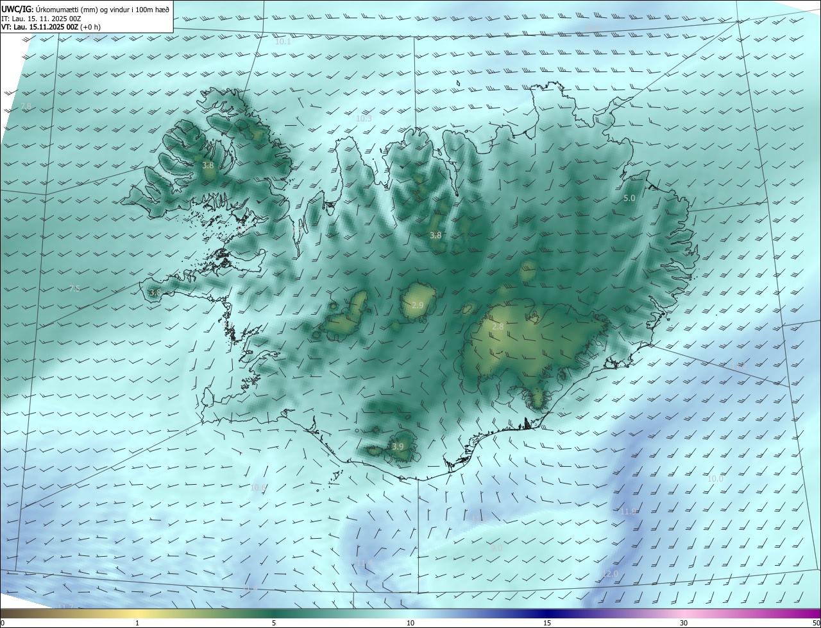The height and width of the screenshot is (628, 821).
Task: Click the '0' tick on the colour scale
Action: point(2,623)
